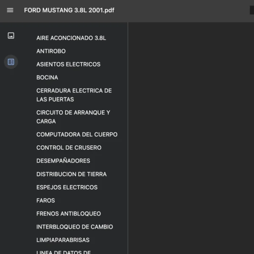Screen dimensions: 254x254
Task: Switch to page thumbnails view
Action: point(11,36)
